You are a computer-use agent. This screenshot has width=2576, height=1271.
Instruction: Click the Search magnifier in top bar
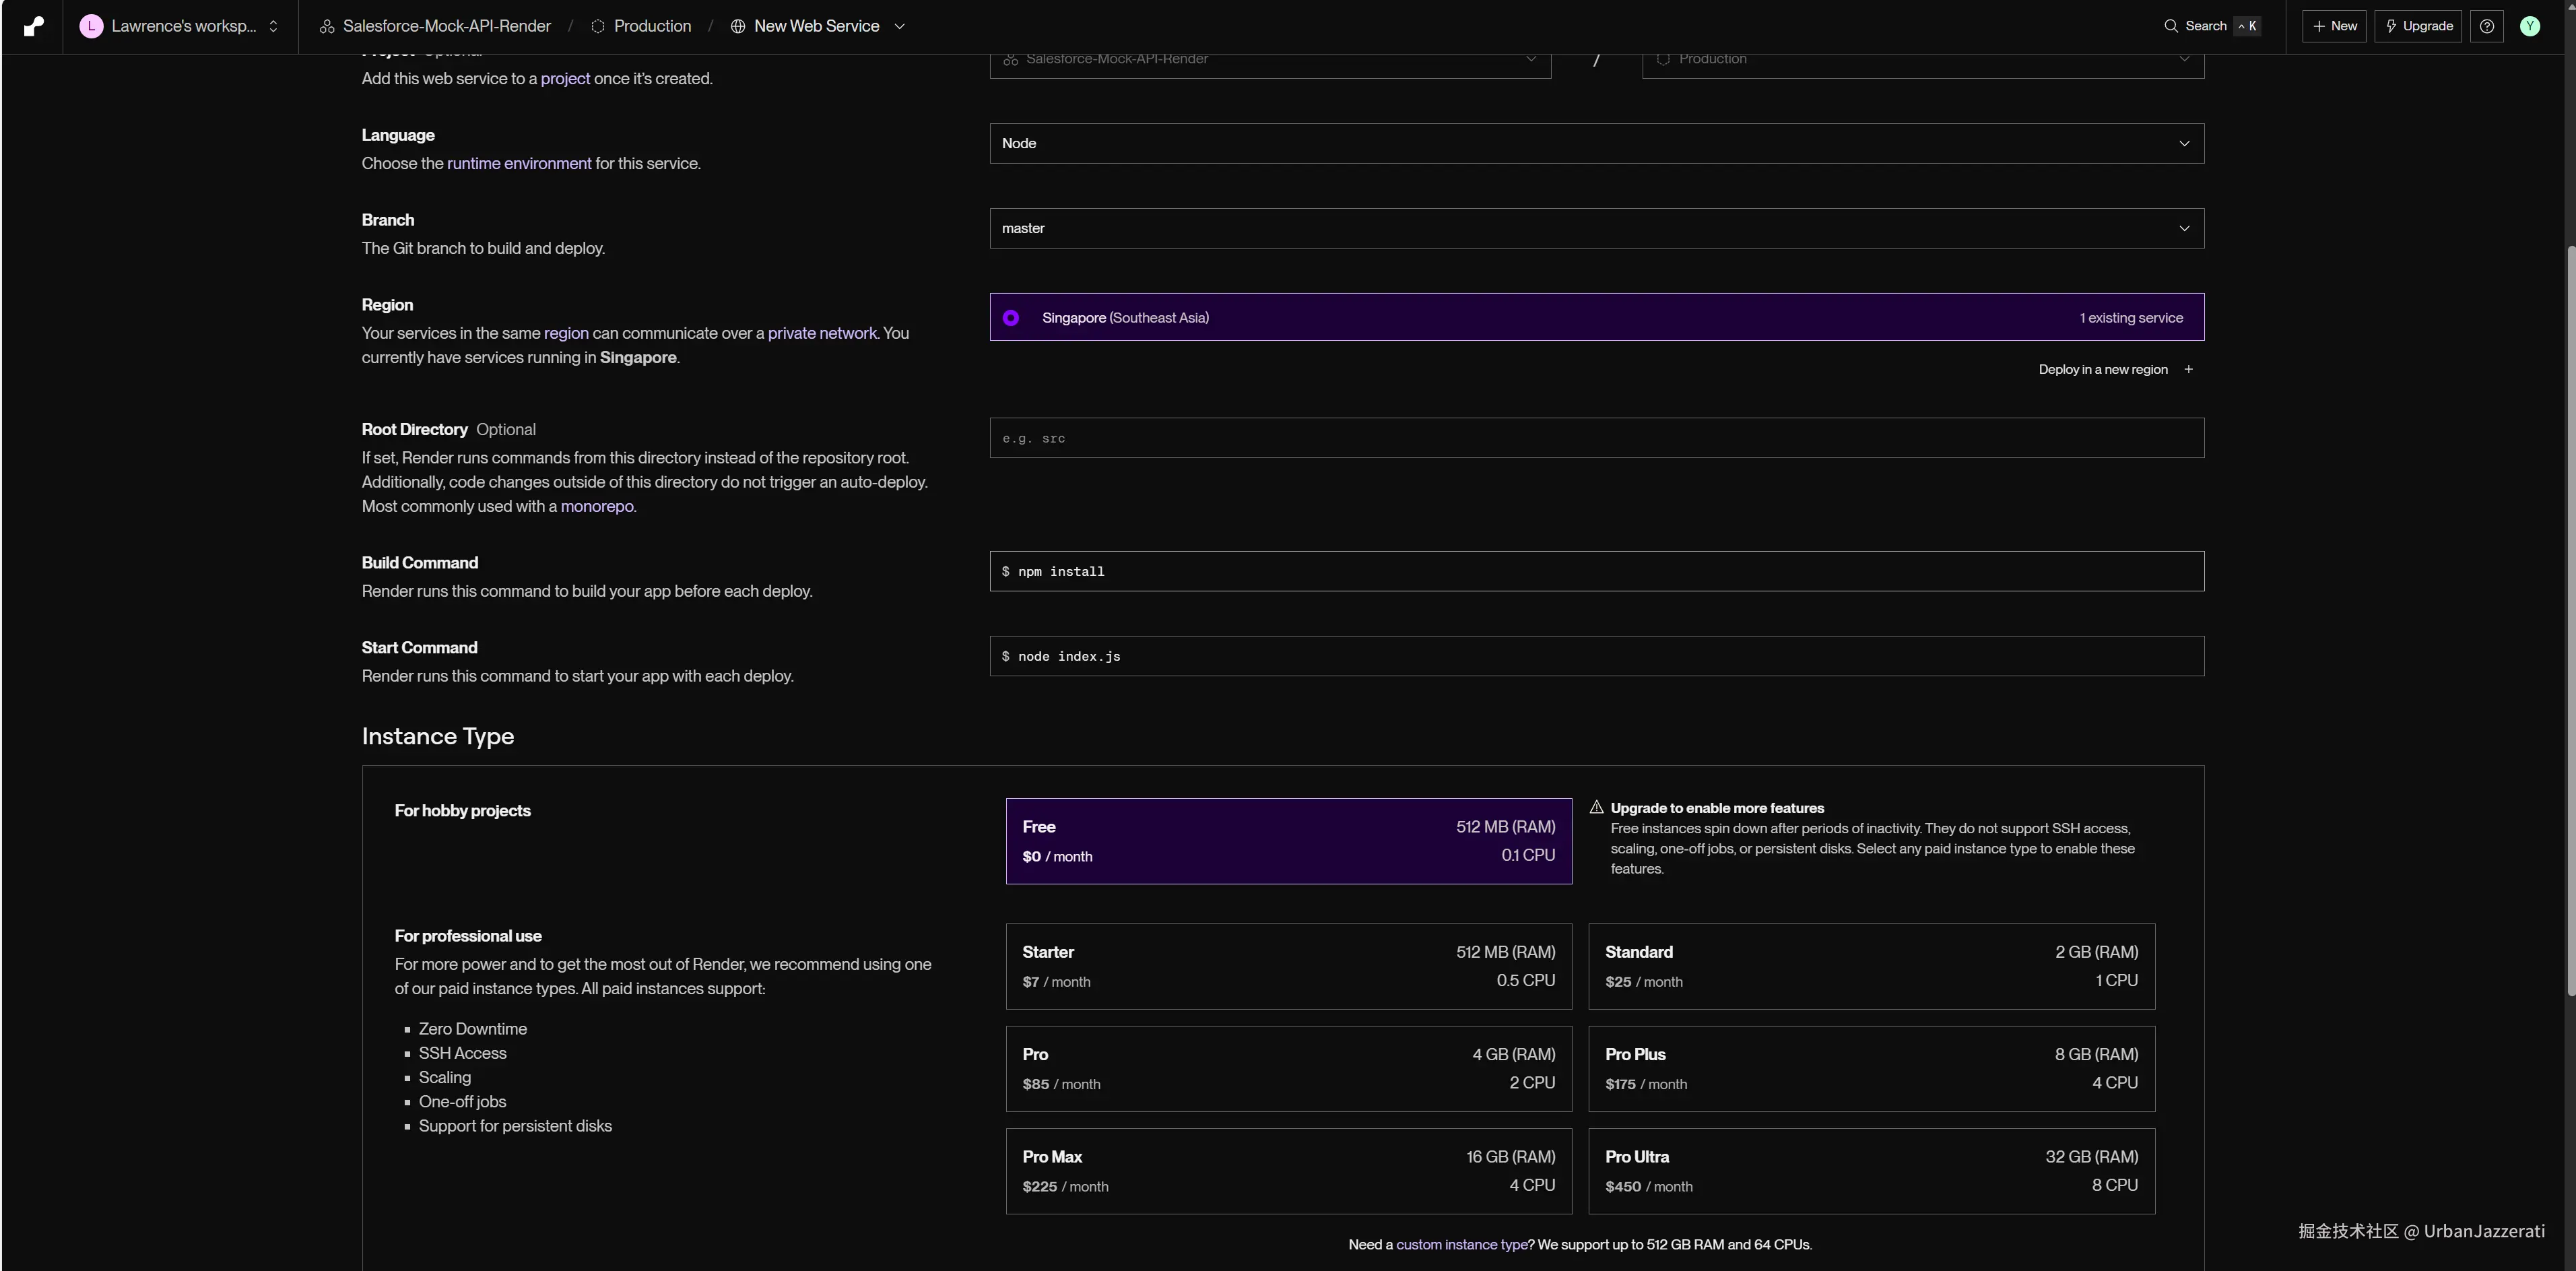(x=2171, y=26)
